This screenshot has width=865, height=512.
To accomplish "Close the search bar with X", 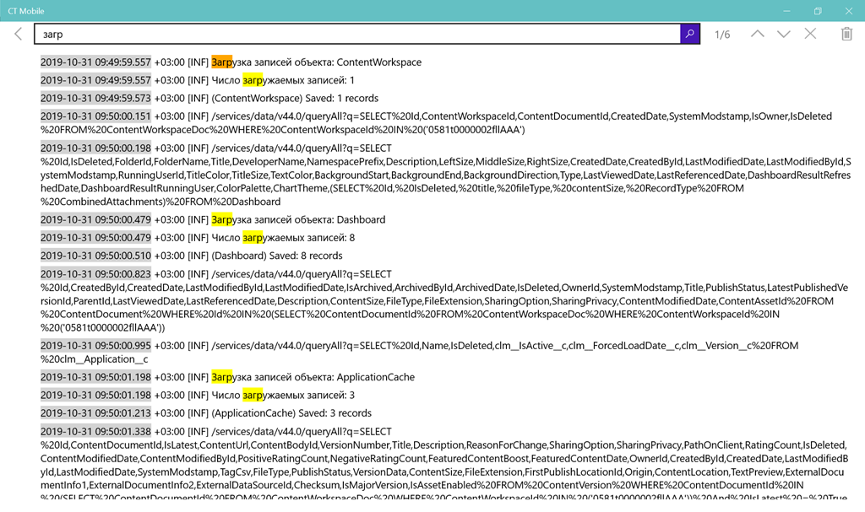I will tap(810, 34).
